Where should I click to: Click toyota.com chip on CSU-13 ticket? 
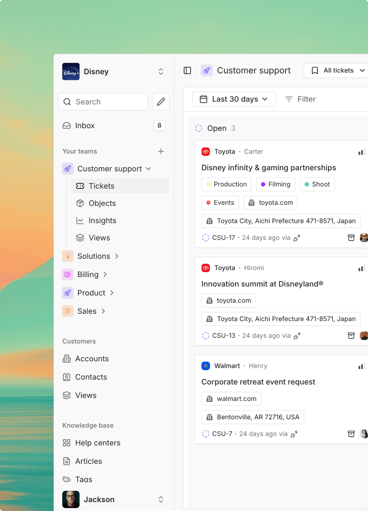click(228, 301)
